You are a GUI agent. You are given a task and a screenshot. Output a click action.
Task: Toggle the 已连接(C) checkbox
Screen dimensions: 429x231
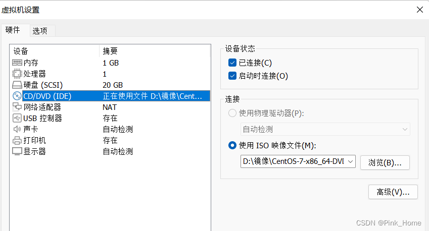[x=232, y=63]
